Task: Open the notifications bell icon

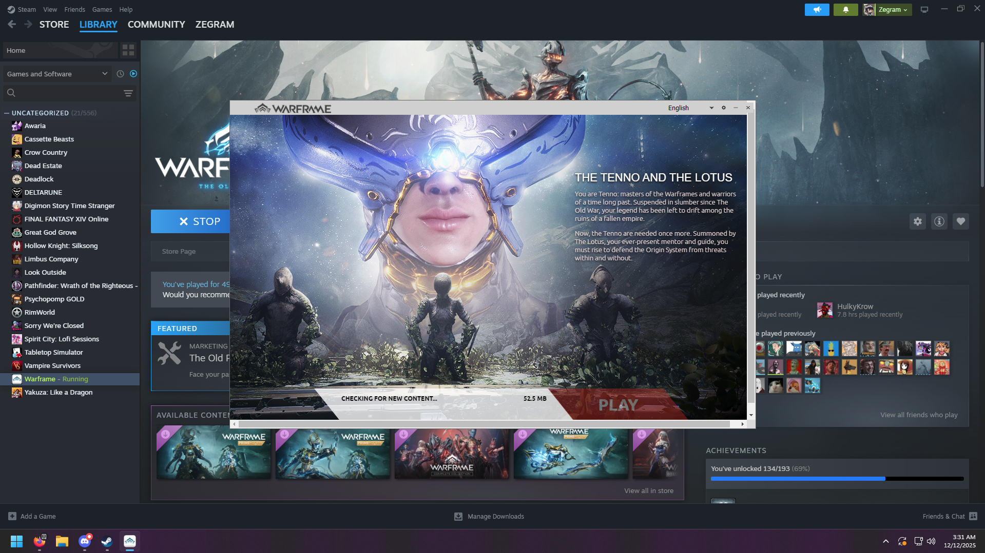Action: pos(845,10)
